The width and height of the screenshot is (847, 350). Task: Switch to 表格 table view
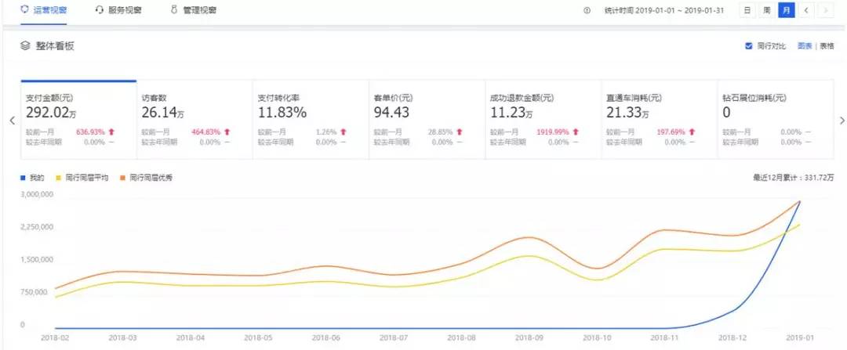pyautogui.click(x=827, y=46)
